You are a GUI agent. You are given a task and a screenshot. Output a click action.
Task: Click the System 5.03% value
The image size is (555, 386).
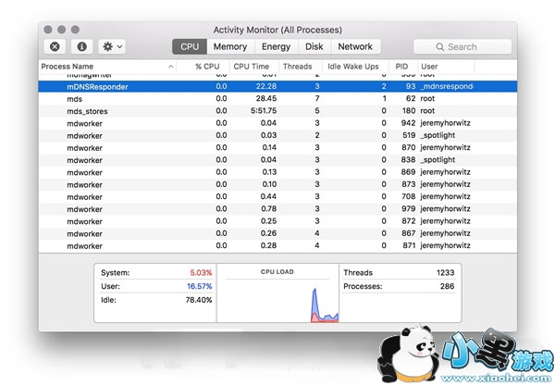201,273
